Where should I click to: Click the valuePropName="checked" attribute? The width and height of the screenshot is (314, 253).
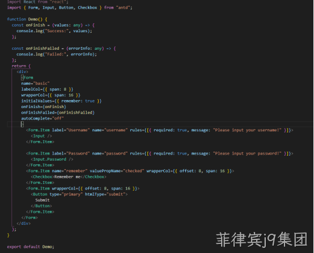117,171
